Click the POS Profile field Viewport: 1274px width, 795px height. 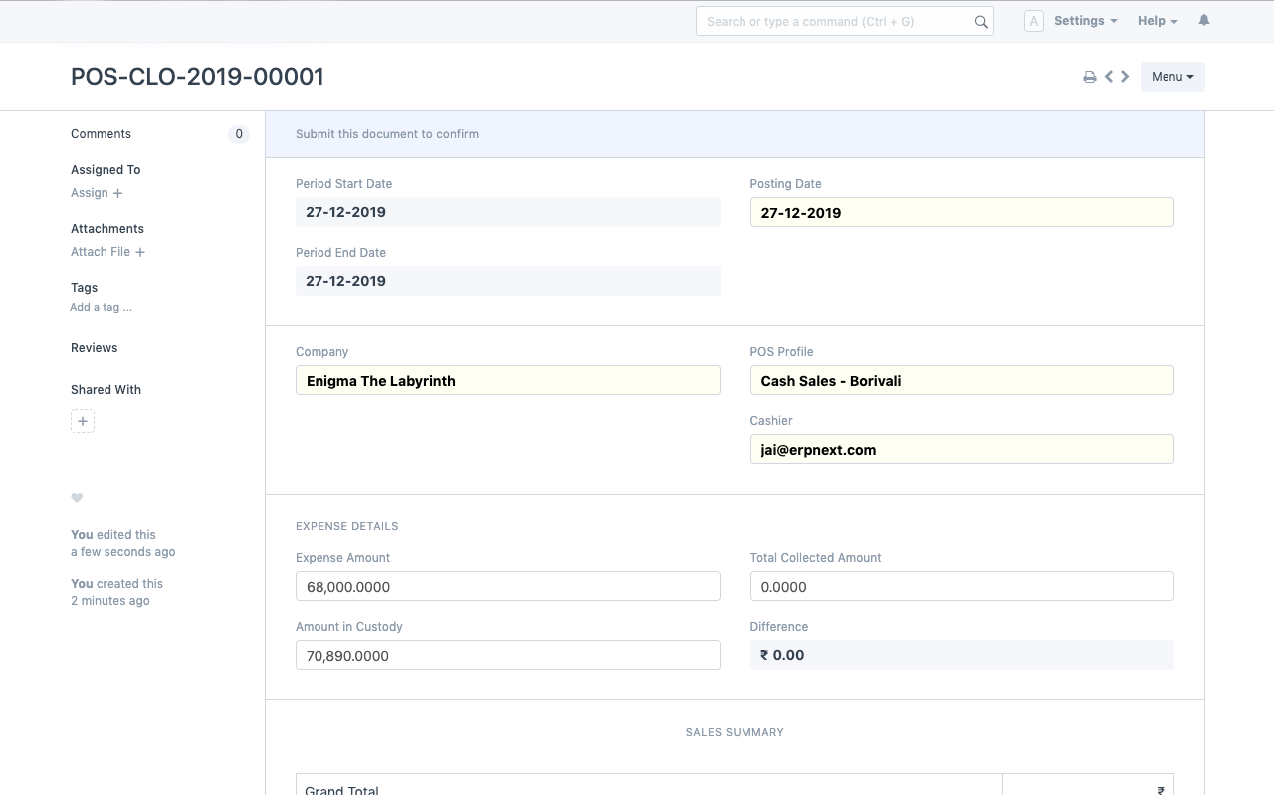pos(961,380)
